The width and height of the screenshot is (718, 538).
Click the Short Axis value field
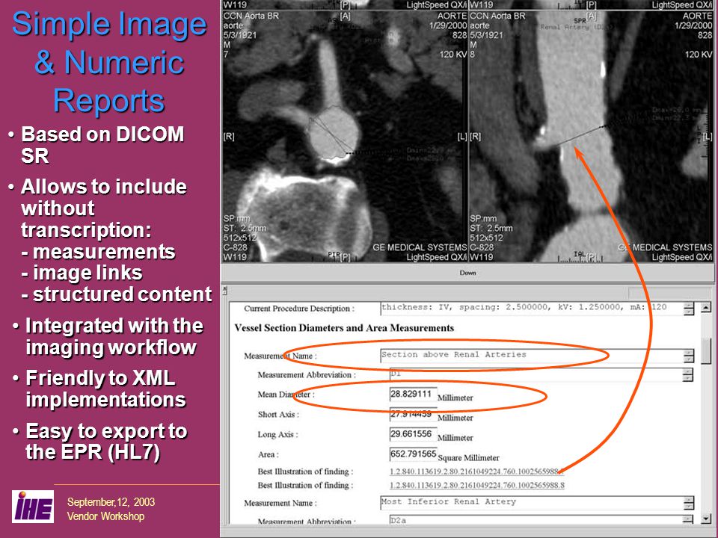point(413,414)
